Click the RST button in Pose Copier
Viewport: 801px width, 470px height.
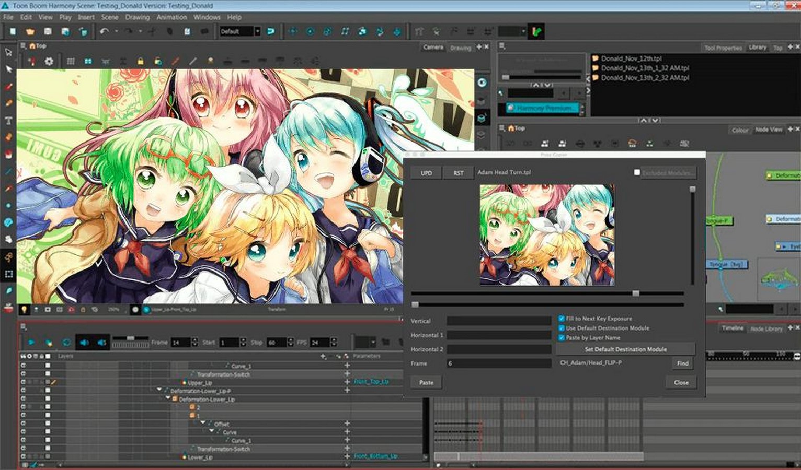(x=459, y=173)
